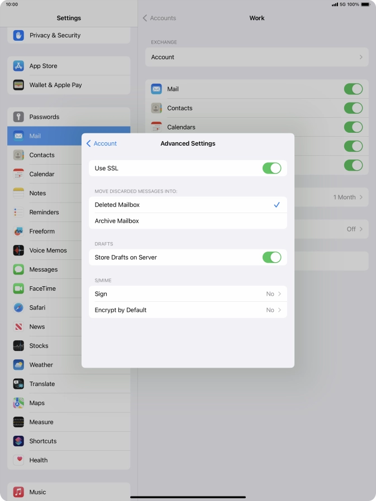Open the FaceTime icon in settings list
The width and height of the screenshot is (376, 501).
18,288
